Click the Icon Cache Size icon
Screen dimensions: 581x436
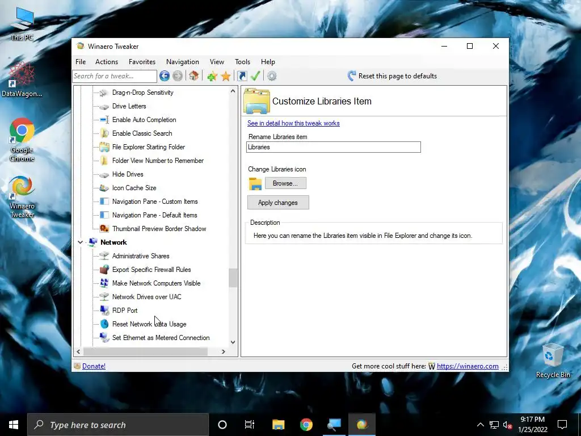[104, 188]
